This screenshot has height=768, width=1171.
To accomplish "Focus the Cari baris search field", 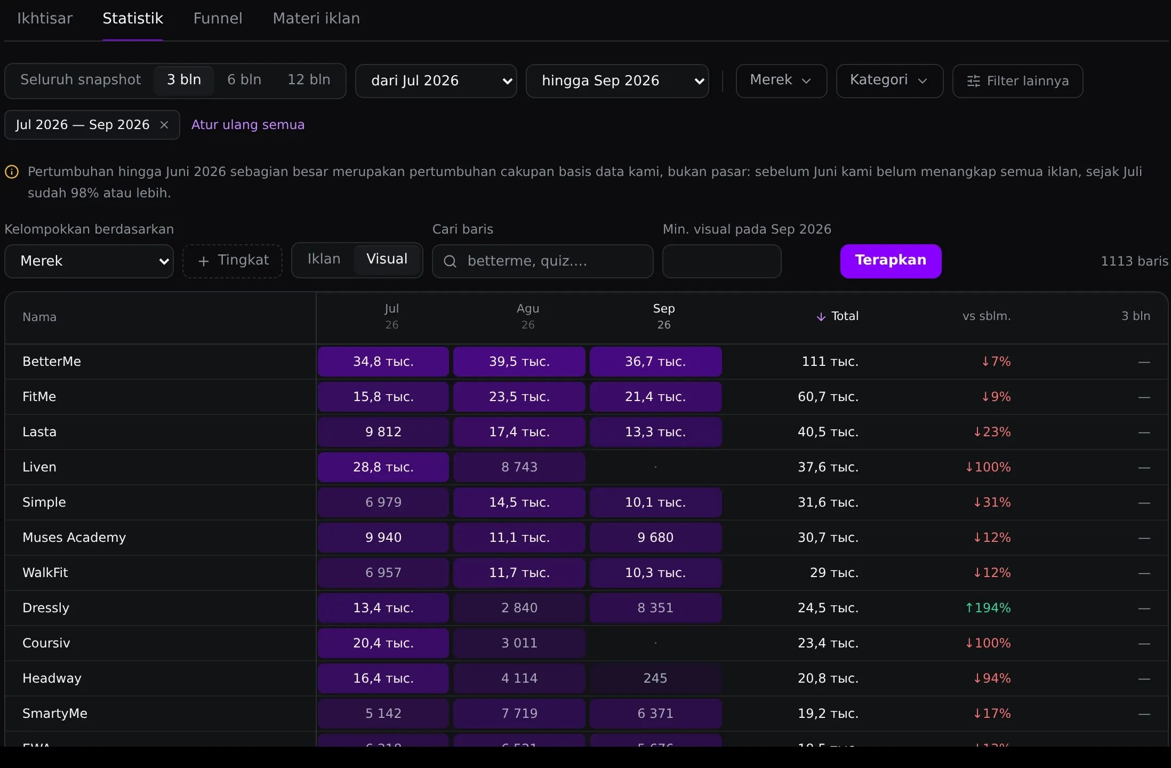I will 543,261.
